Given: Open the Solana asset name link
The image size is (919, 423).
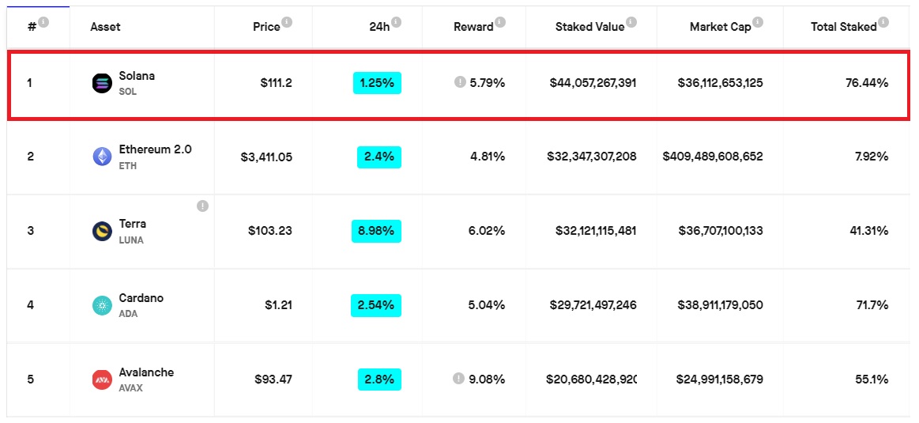Looking at the screenshot, I should [x=137, y=76].
